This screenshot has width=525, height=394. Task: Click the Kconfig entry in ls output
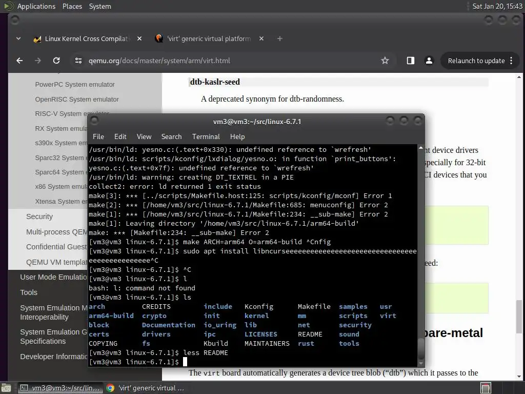(259, 307)
